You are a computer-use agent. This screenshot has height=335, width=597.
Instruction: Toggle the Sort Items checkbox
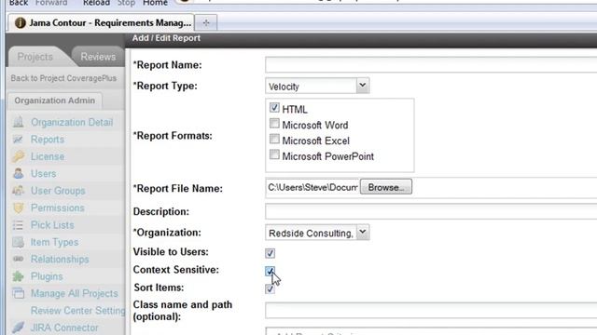(270, 289)
